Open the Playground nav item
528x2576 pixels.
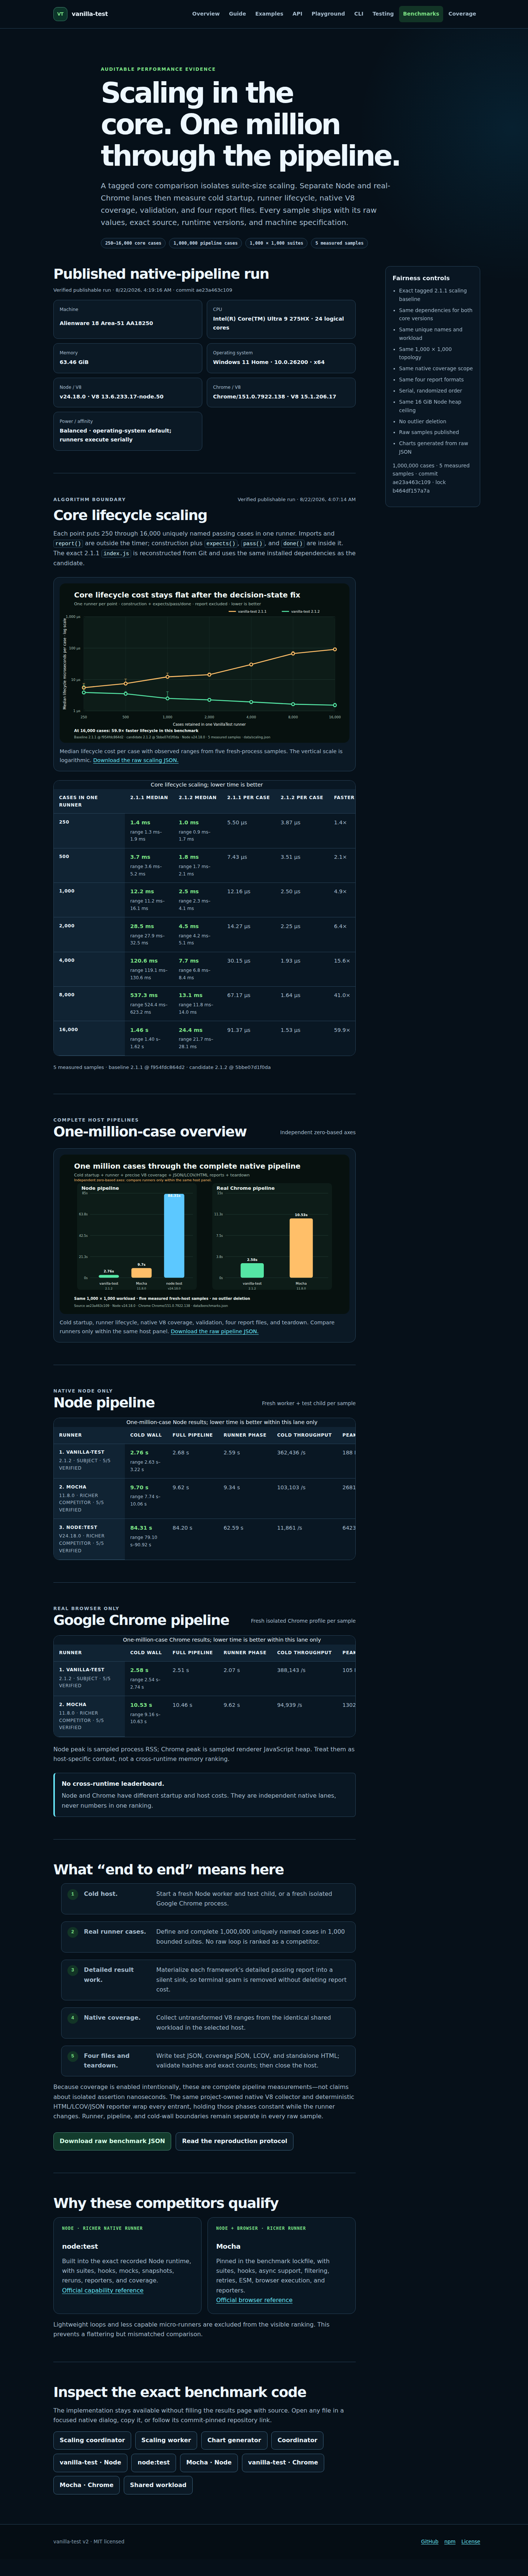point(328,14)
